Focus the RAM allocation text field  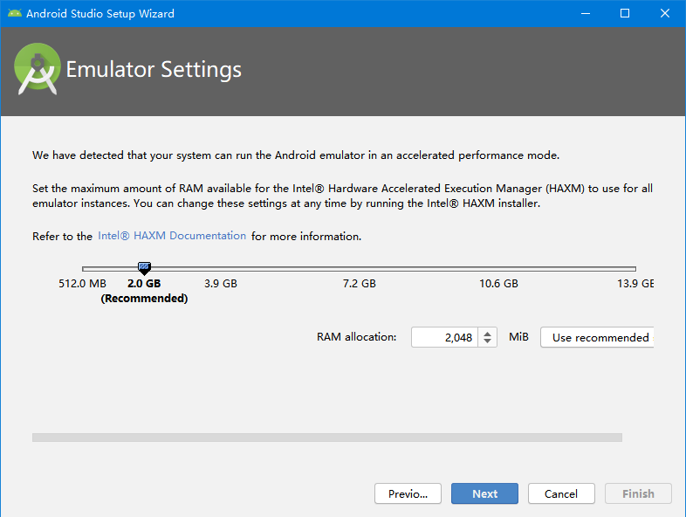click(443, 337)
